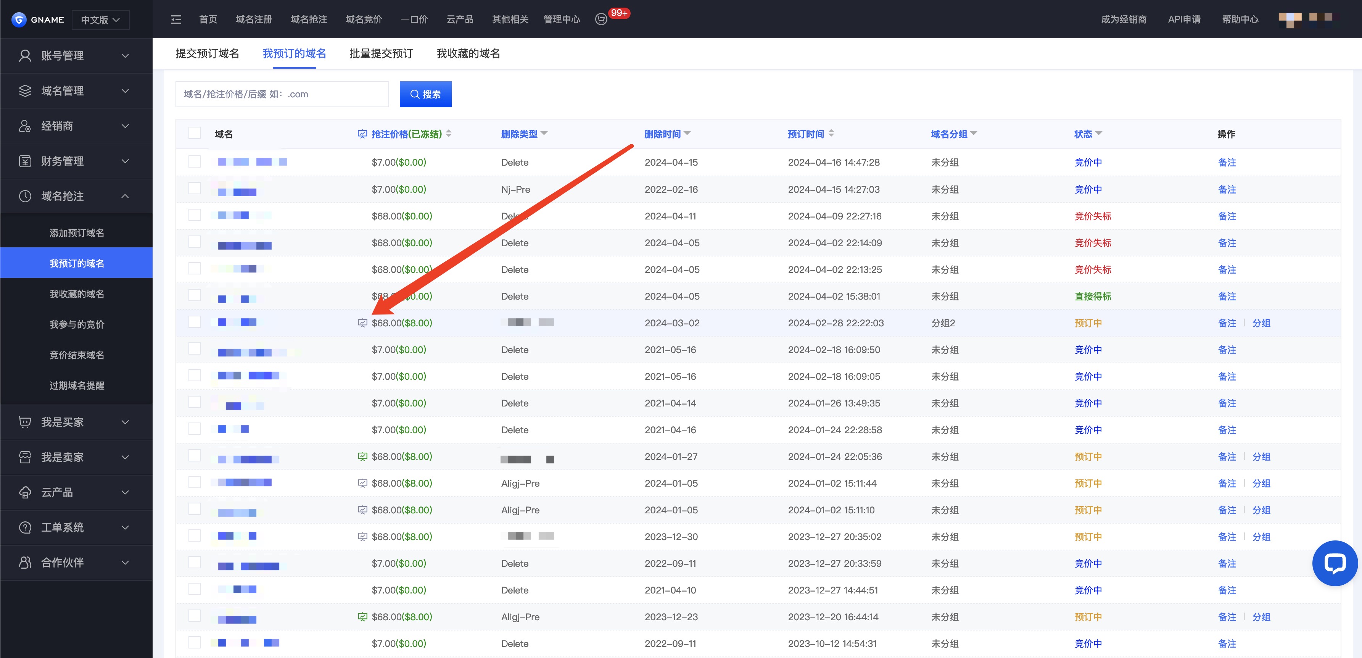1362x658 pixels.
Task: Expand the 财务管理 sidebar section
Action: click(x=76, y=161)
